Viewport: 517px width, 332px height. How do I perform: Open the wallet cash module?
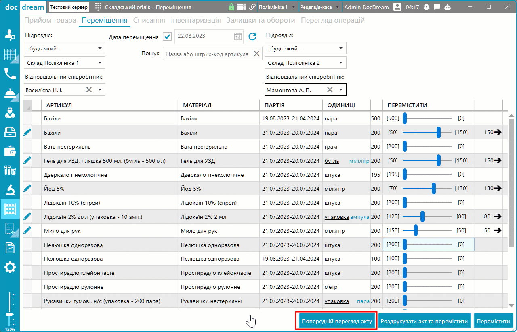10,151
